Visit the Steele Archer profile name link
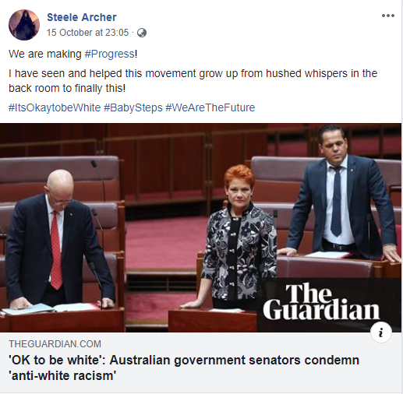403x394 pixels. click(x=82, y=17)
